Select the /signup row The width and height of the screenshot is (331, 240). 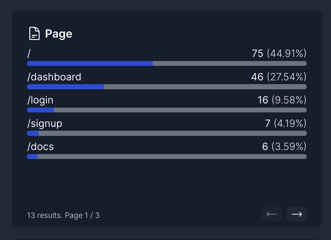45,123
